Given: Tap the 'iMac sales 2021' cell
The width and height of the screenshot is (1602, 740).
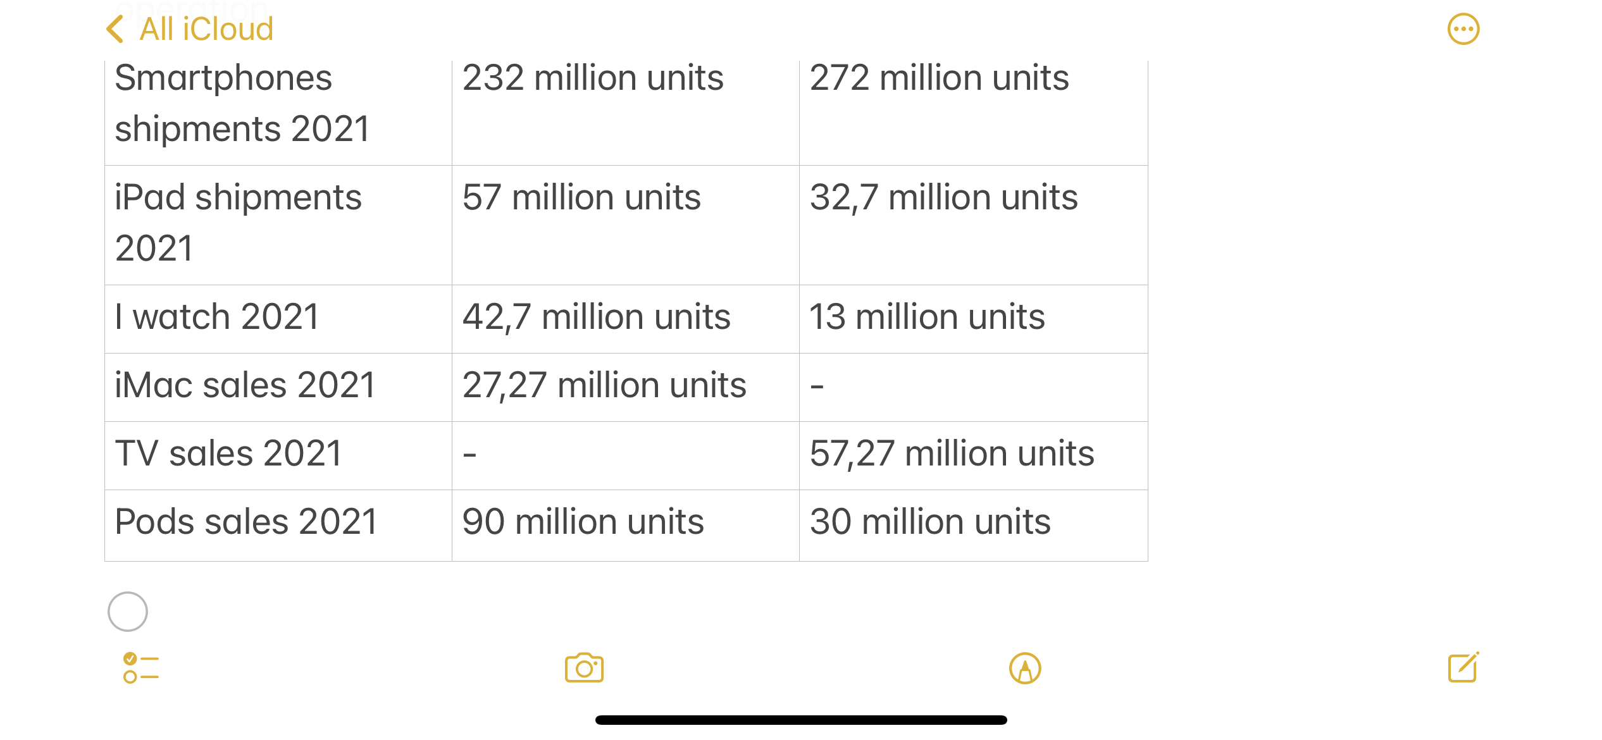Looking at the screenshot, I should [245, 385].
